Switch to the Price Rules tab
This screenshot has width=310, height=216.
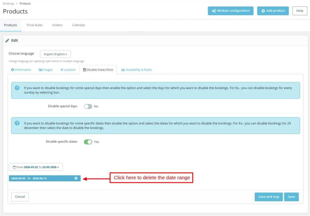(x=35, y=25)
